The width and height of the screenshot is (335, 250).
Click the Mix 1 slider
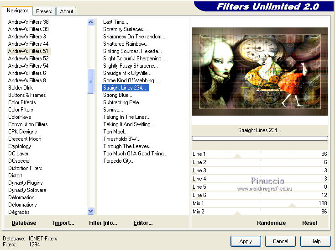(260, 203)
